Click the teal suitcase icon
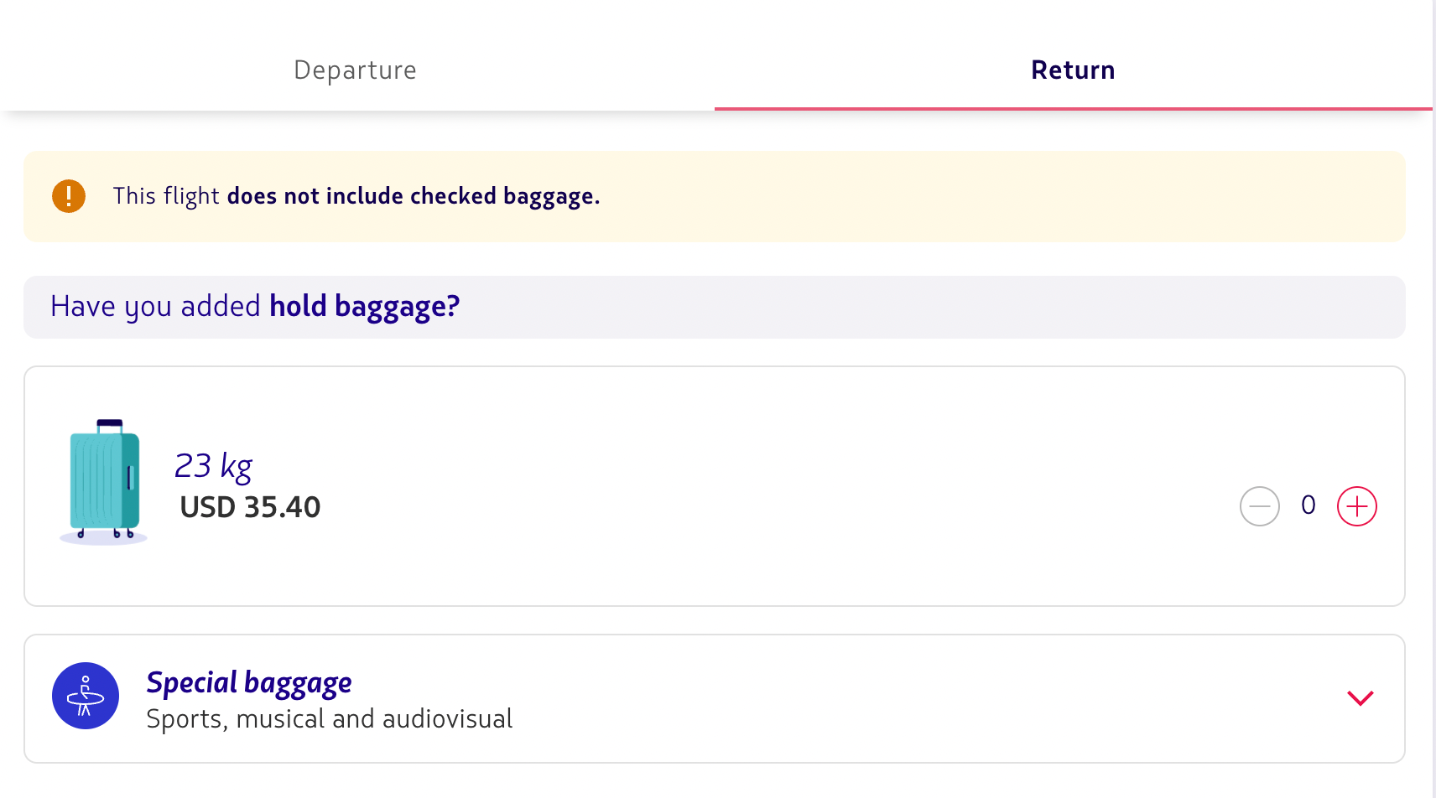 point(104,480)
